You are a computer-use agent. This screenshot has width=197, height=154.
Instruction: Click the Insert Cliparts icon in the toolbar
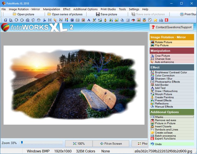[x=144, y=20]
